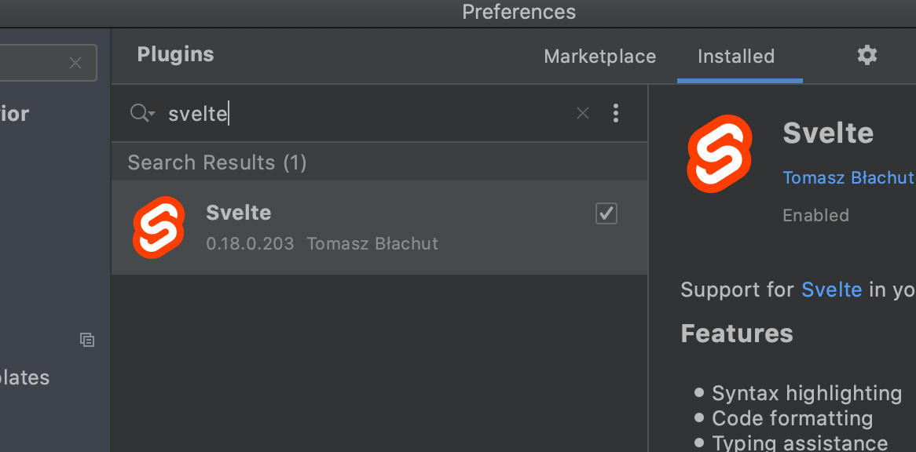This screenshot has width=916, height=452.
Task: Click the Svelte title in details pane
Action: pyautogui.click(x=828, y=133)
